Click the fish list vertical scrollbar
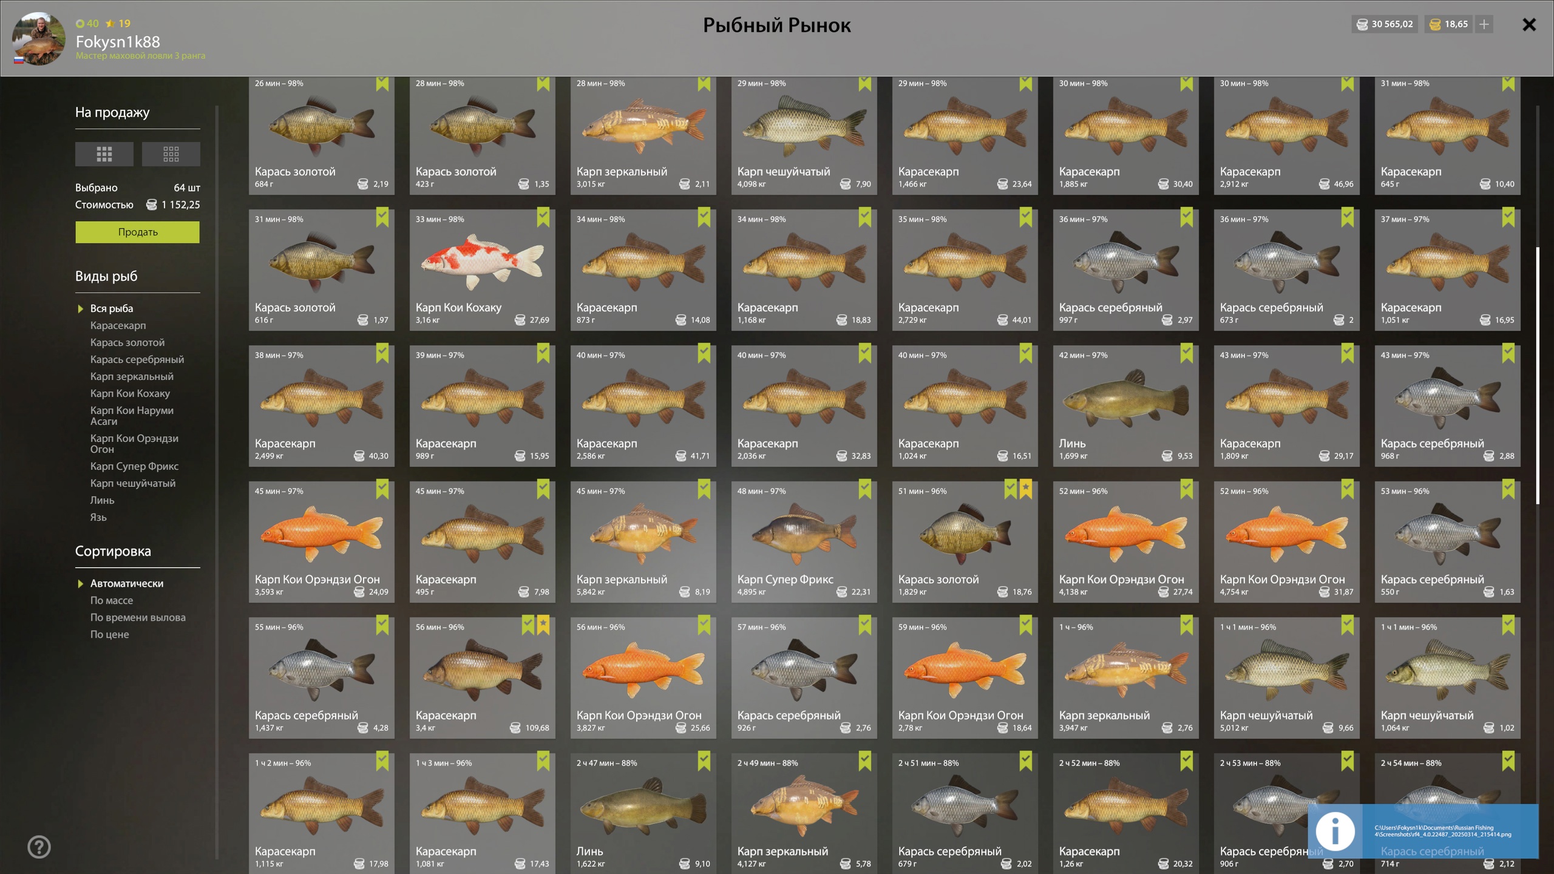 point(1538,375)
